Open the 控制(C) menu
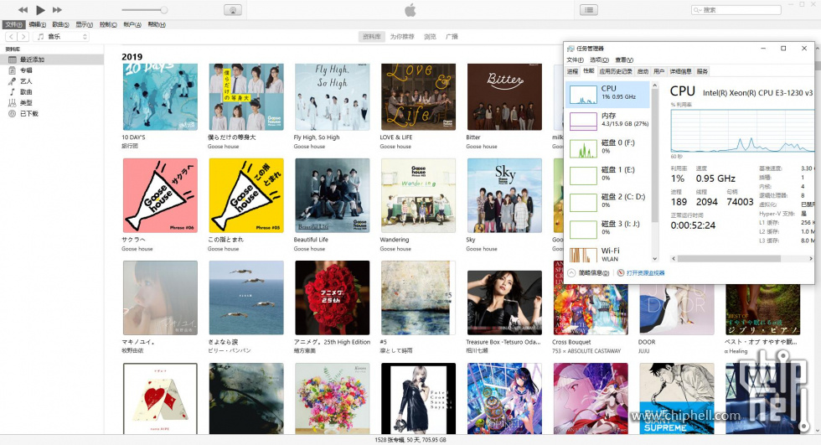The width and height of the screenshot is (821, 445). (108, 24)
